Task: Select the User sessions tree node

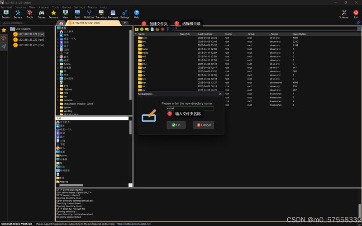Action: click(20, 29)
